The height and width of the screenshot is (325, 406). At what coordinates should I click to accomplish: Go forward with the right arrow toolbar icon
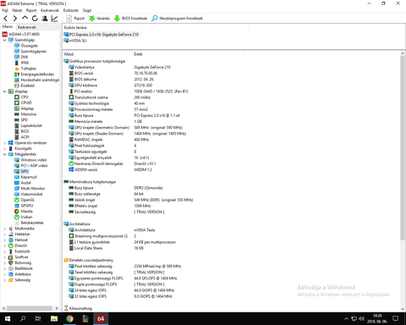[x=15, y=19]
